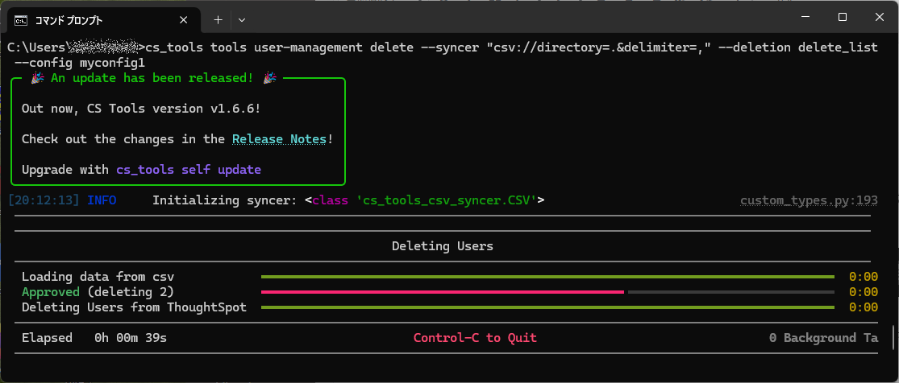Click the Deleting Users heading
The image size is (899, 383).
[442, 246]
